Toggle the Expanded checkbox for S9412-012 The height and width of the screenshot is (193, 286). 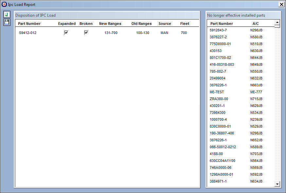66,33
